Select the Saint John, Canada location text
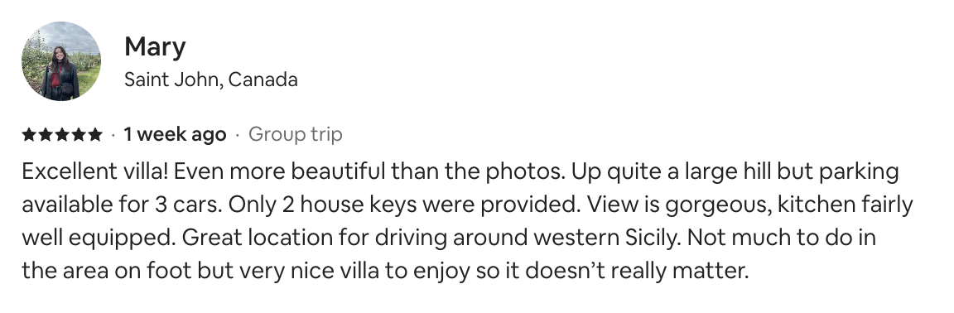The height and width of the screenshot is (313, 954). click(211, 79)
